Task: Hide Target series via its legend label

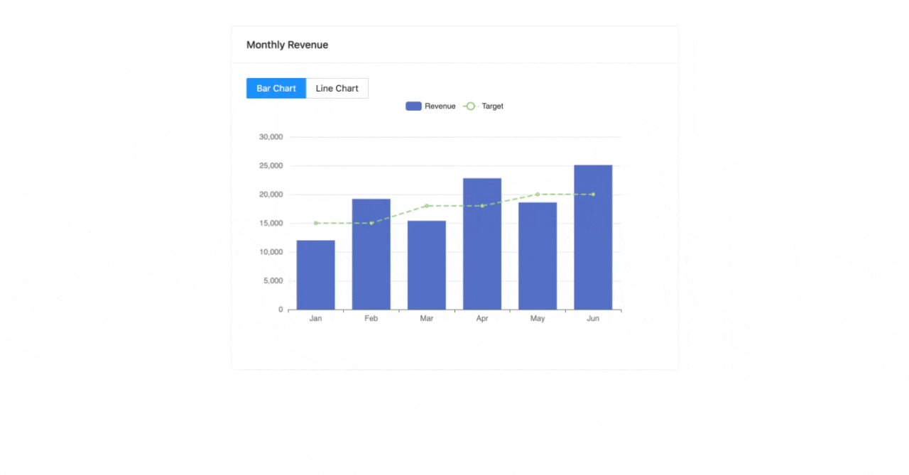Action: pos(492,107)
